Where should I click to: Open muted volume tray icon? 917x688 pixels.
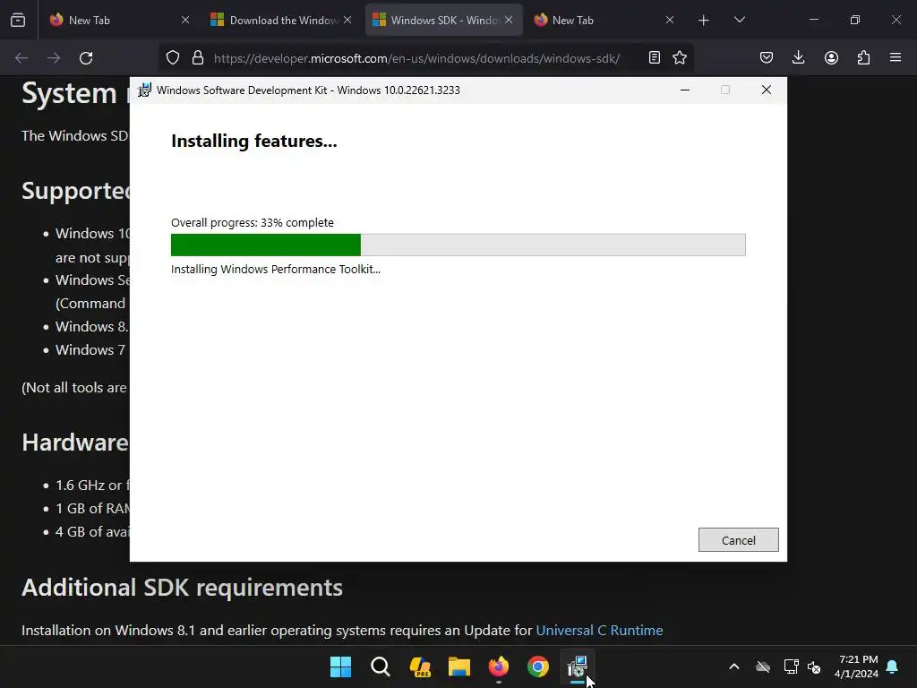click(x=814, y=666)
